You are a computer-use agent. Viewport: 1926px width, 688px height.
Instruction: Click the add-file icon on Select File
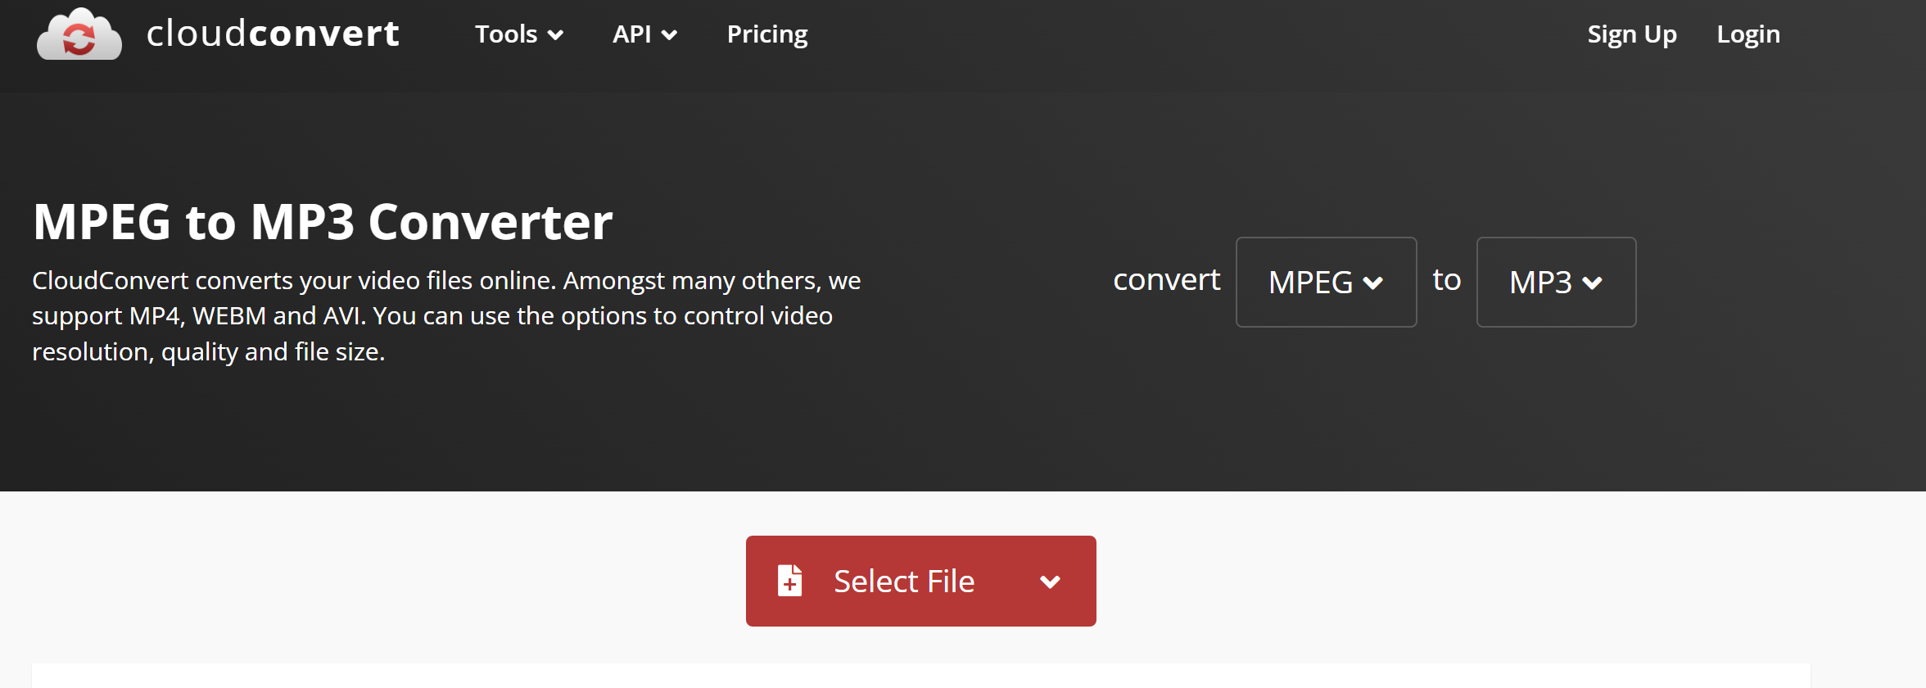(789, 581)
